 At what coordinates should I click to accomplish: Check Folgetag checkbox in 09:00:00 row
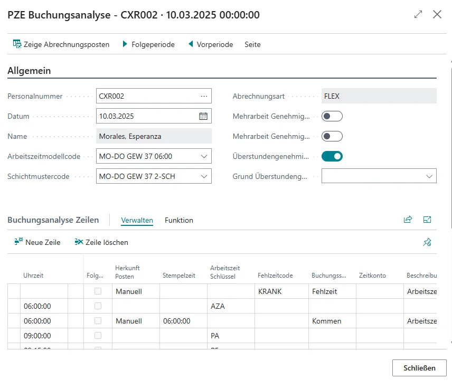tap(98, 336)
